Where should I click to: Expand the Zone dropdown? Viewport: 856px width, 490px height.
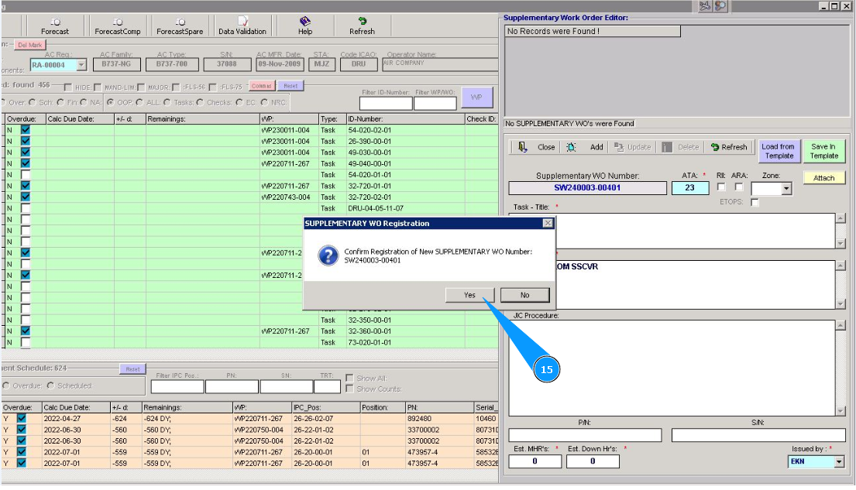pos(786,189)
